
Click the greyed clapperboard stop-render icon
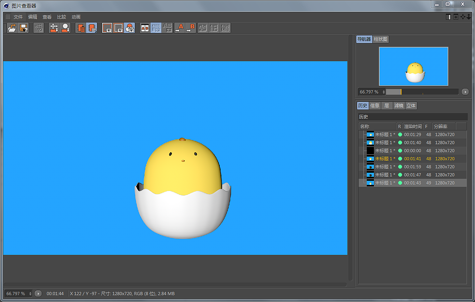tap(39, 28)
